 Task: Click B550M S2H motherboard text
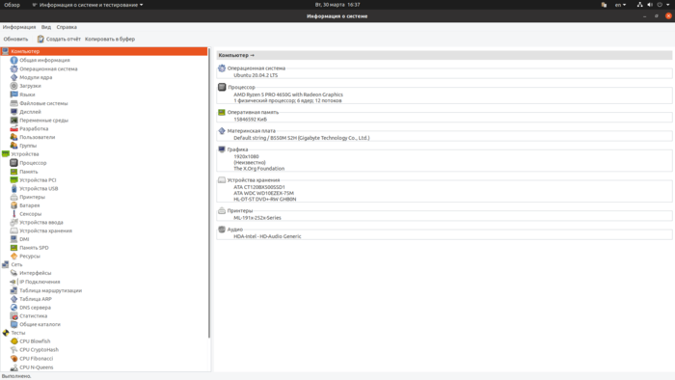[x=283, y=138]
